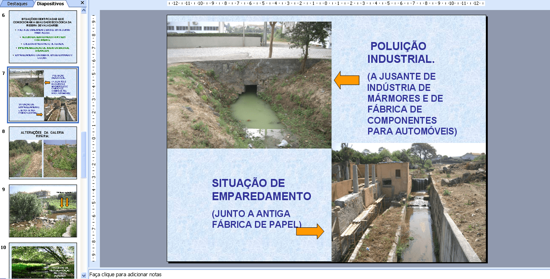Click the notes field 'Faça clique para adicionar notas'
This screenshot has height=279, width=550.
pos(319,274)
